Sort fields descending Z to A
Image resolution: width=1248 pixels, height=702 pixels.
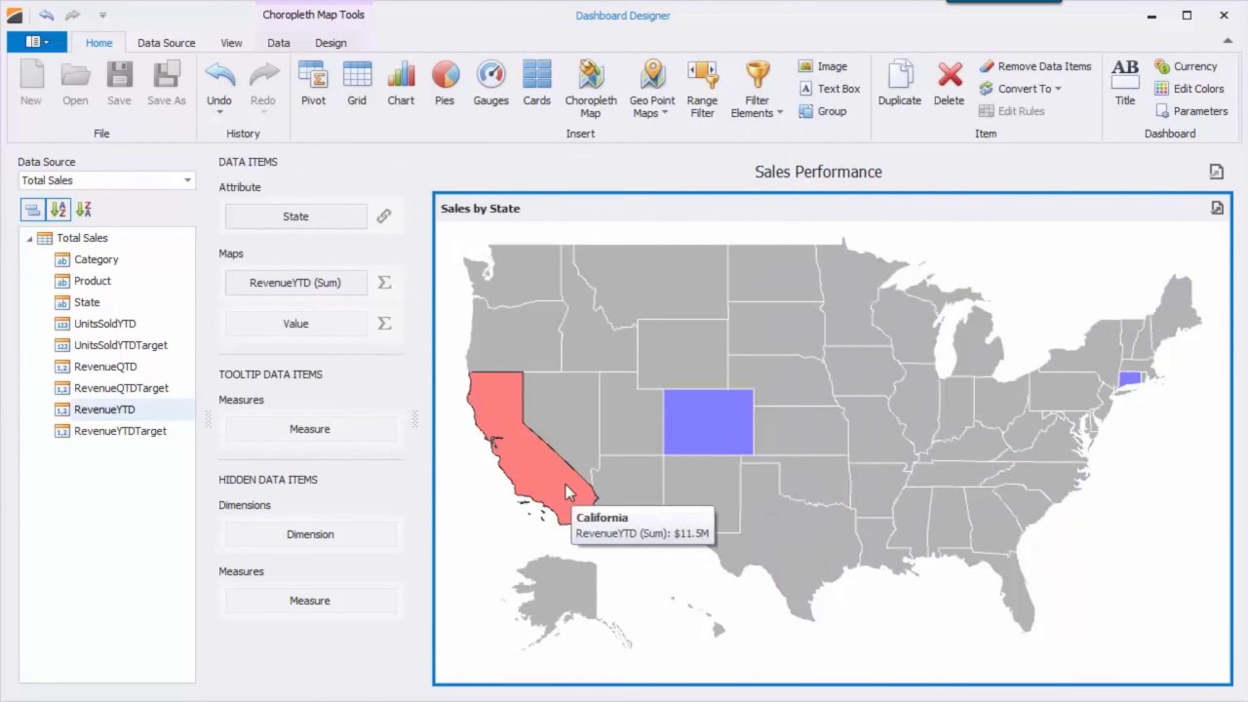click(84, 209)
